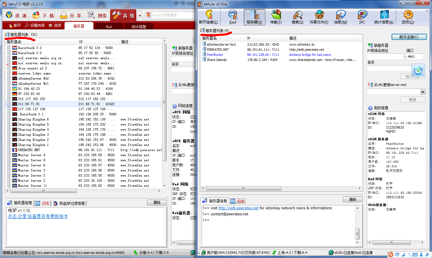Expand the dropdown arrow next to 高级 tab

click(140, 15)
